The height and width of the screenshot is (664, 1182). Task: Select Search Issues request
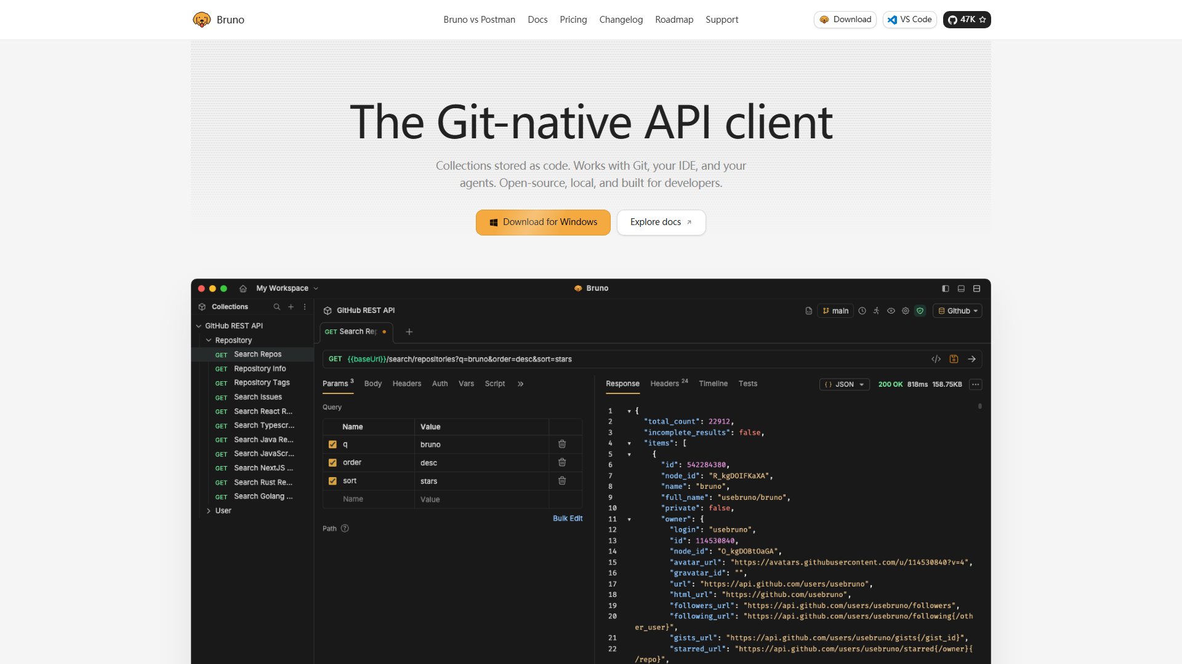254,397
